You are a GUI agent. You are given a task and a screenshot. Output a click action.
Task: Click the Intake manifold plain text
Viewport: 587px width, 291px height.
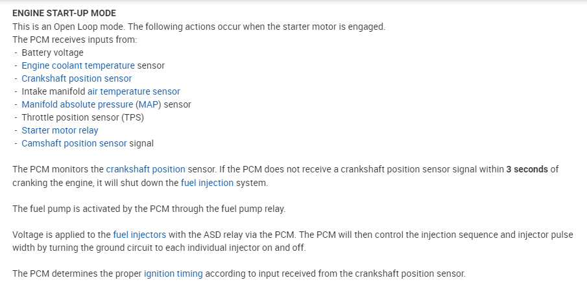tap(53, 91)
